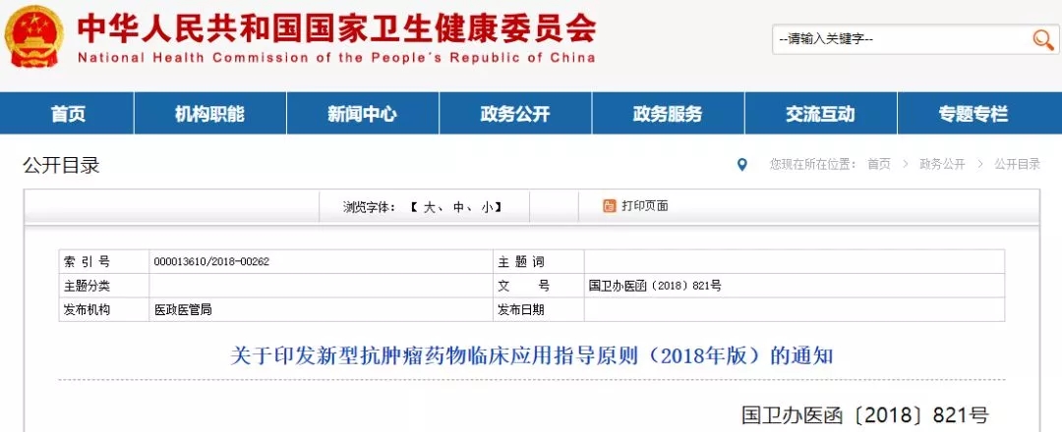Open the 机构职能 navigation menu
Viewport: 1062px width, 432px height.
(x=210, y=114)
